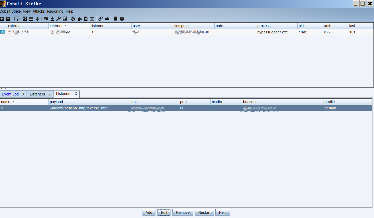Open credentials via ID card icon
This screenshot has width=374, height=218.
point(46,19)
